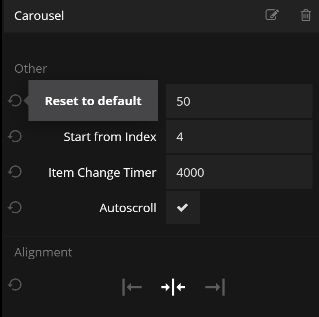Click the edit icon beside the Carousel title

272,15
